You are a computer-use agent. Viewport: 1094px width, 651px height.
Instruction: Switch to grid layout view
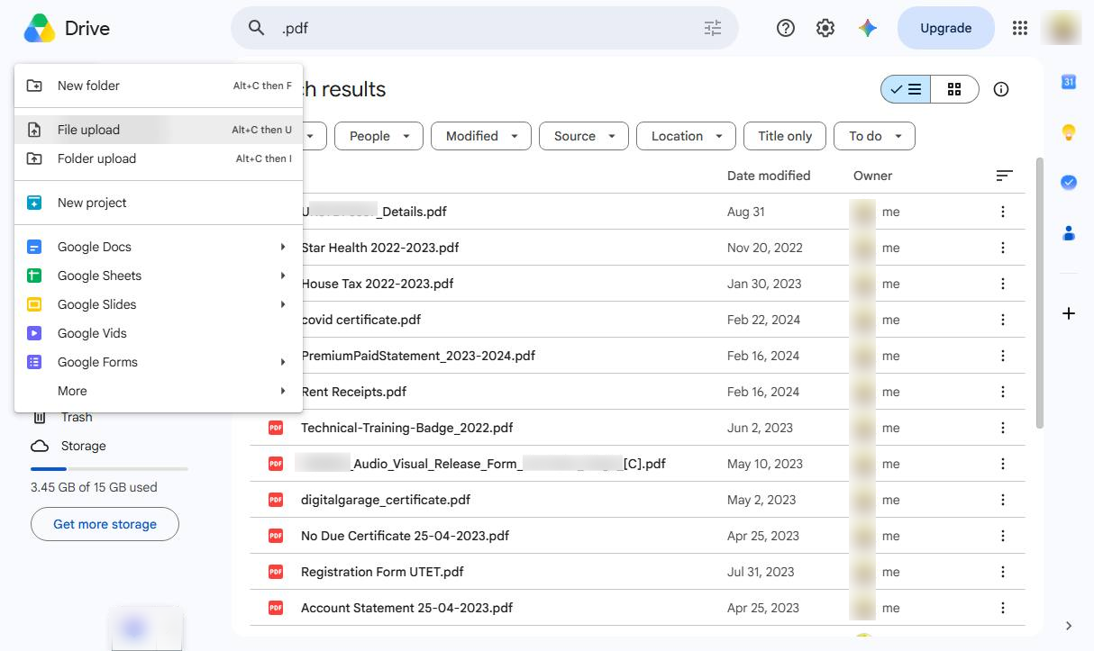pyautogui.click(x=954, y=89)
